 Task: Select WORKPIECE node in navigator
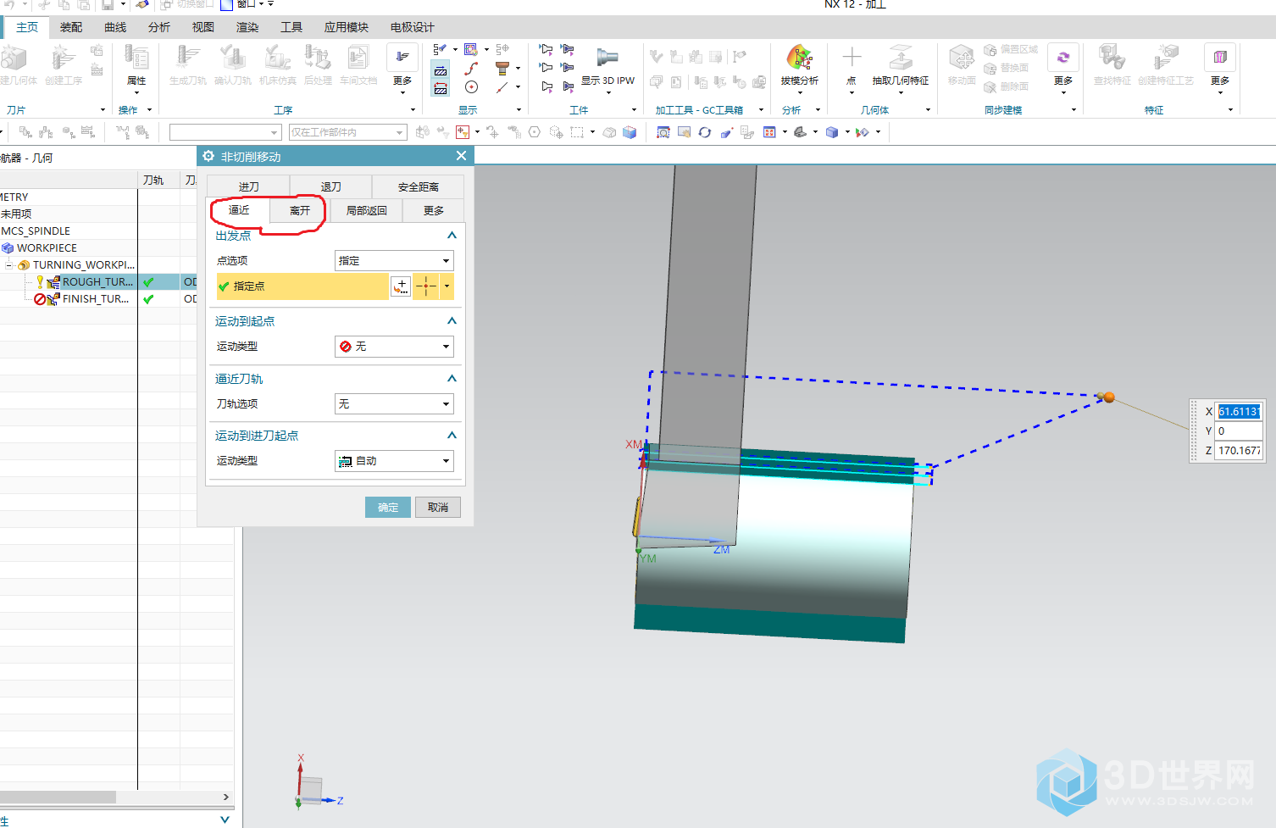click(x=47, y=248)
